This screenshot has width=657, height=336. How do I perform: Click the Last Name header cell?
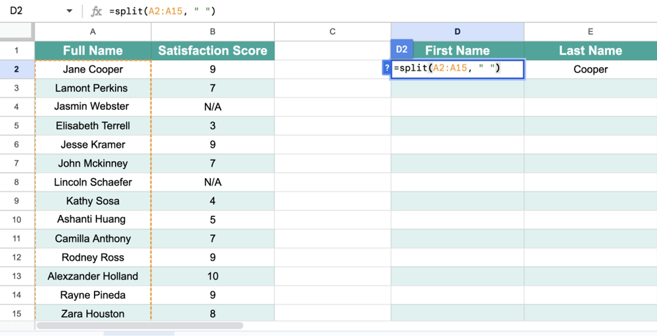coord(590,51)
